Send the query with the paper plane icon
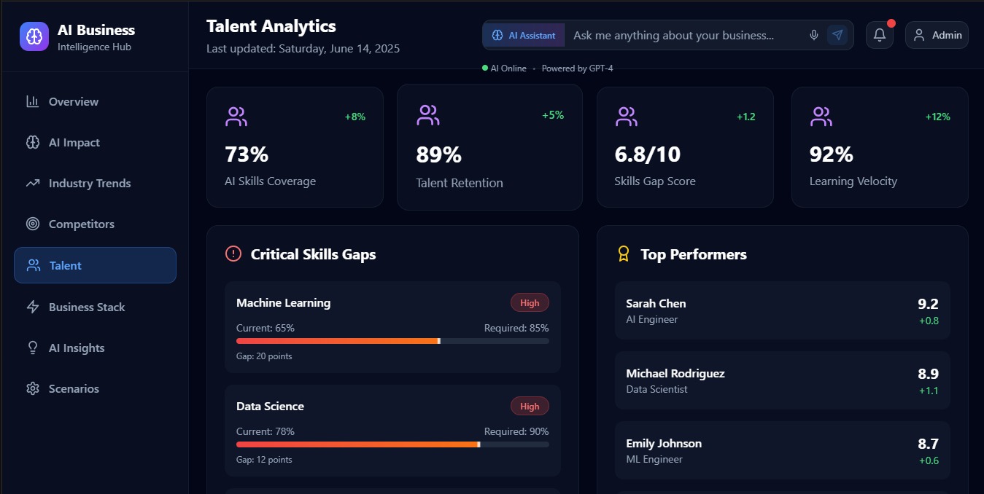Screen dimensions: 984x494 coord(837,35)
